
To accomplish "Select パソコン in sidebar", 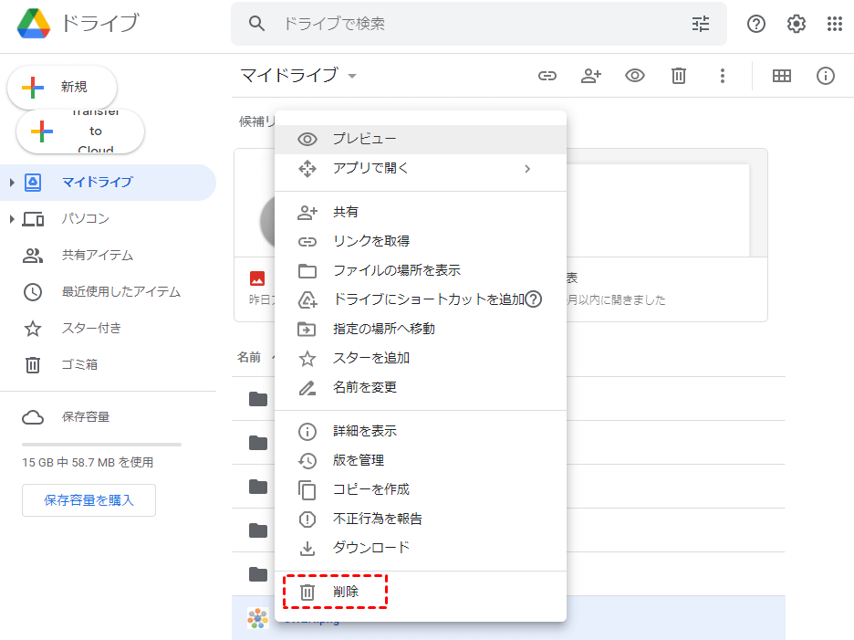I will pyautogui.click(x=108, y=219).
